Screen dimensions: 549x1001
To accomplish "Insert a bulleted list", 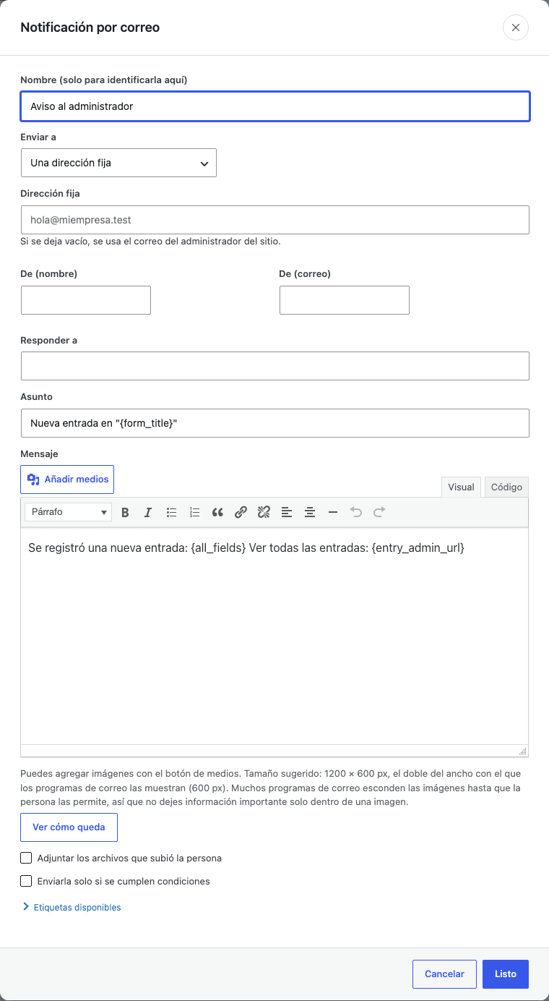I will point(171,512).
